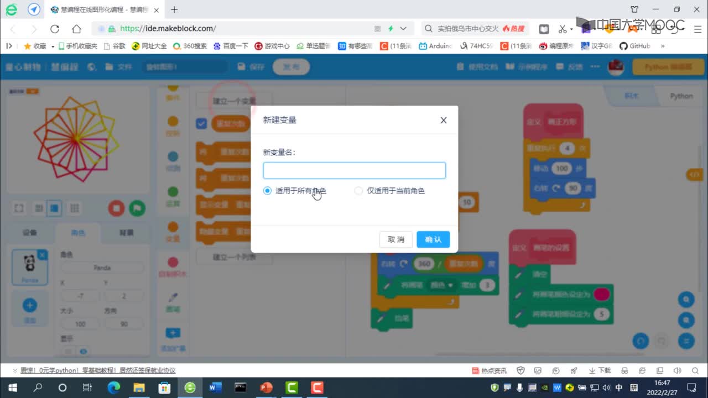Screen dimensions: 708x398
Task: Open the three-dots more menu
Action: coord(595,67)
